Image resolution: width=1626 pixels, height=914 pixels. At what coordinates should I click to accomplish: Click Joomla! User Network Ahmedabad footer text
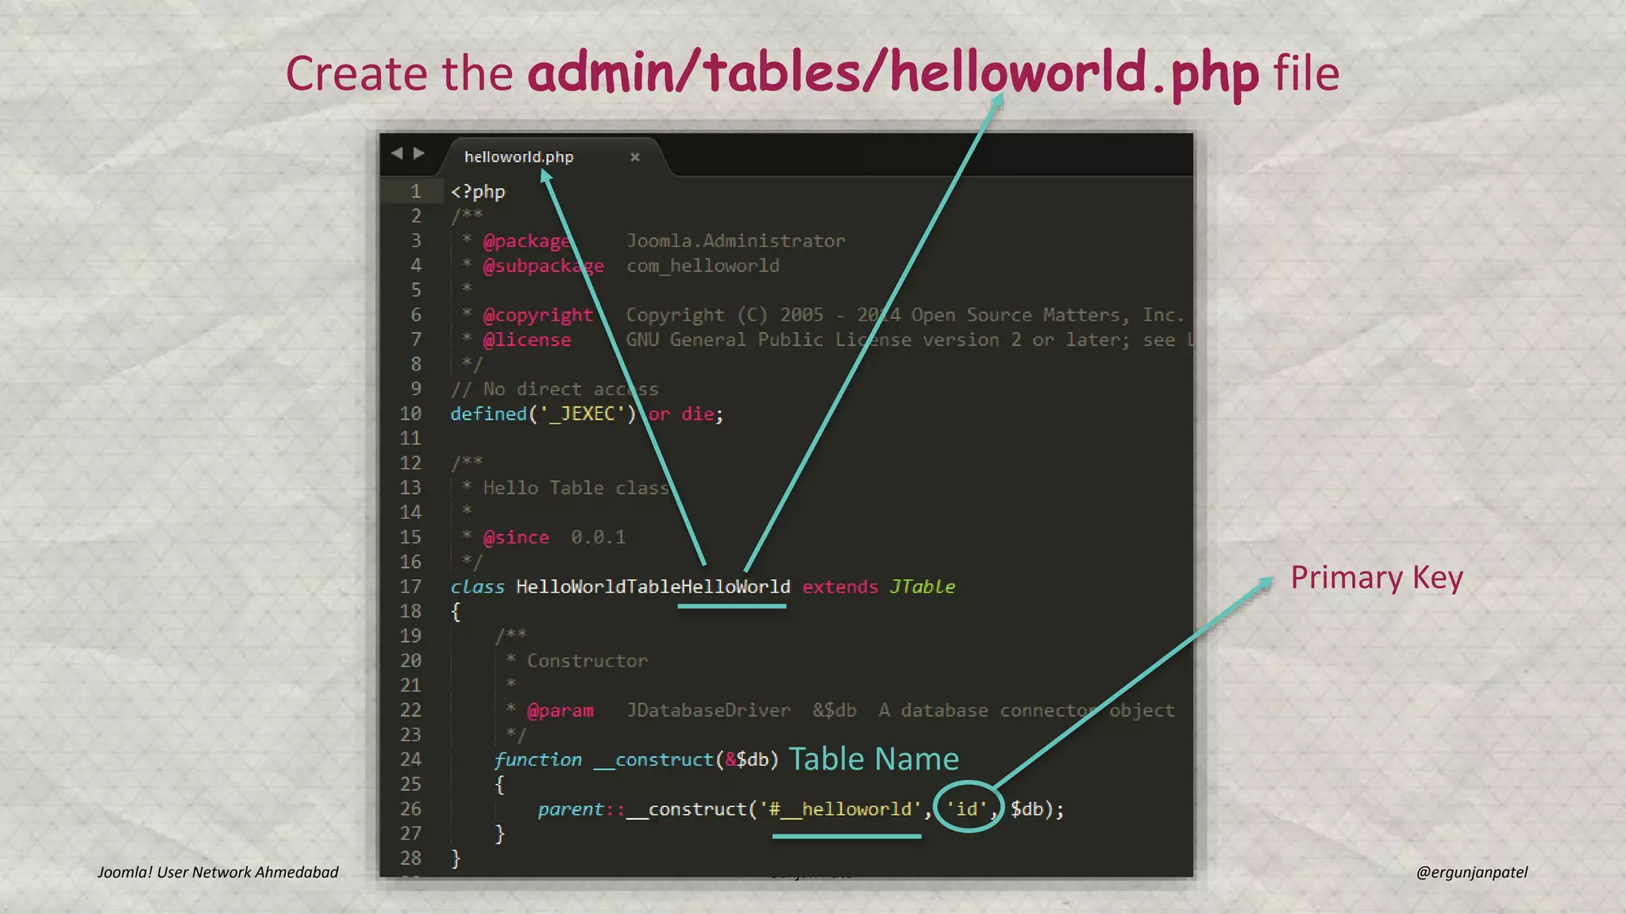218,872
